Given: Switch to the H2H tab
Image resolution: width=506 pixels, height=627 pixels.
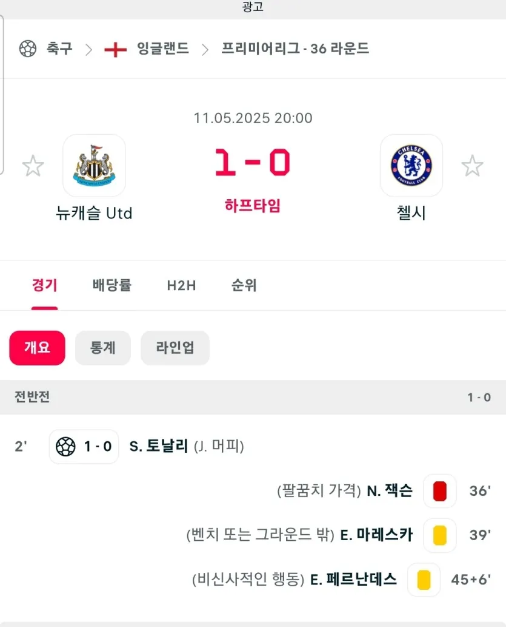Looking at the screenshot, I should coord(181,285).
